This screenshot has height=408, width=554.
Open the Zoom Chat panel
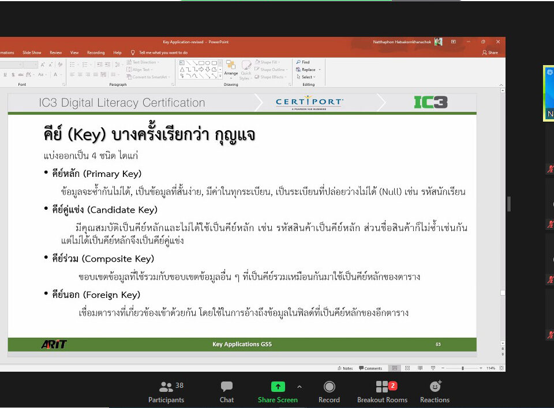[x=226, y=392]
